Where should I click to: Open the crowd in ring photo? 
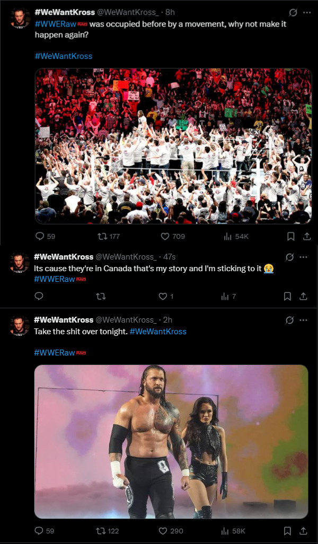[x=173, y=146]
